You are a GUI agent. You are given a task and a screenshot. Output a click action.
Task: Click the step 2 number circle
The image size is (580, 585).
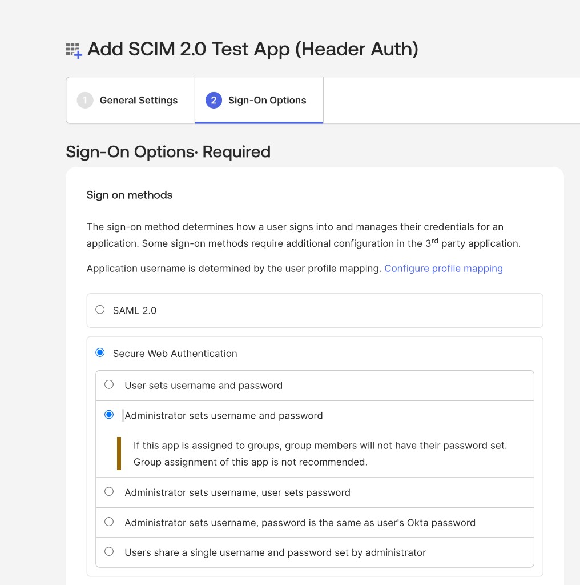pyautogui.click(x=214, y=100)
